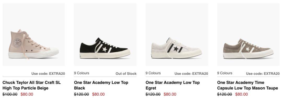Click crossed-out $100.00 original price
This screenshot has width=282, height=100.
pos(10,94)
